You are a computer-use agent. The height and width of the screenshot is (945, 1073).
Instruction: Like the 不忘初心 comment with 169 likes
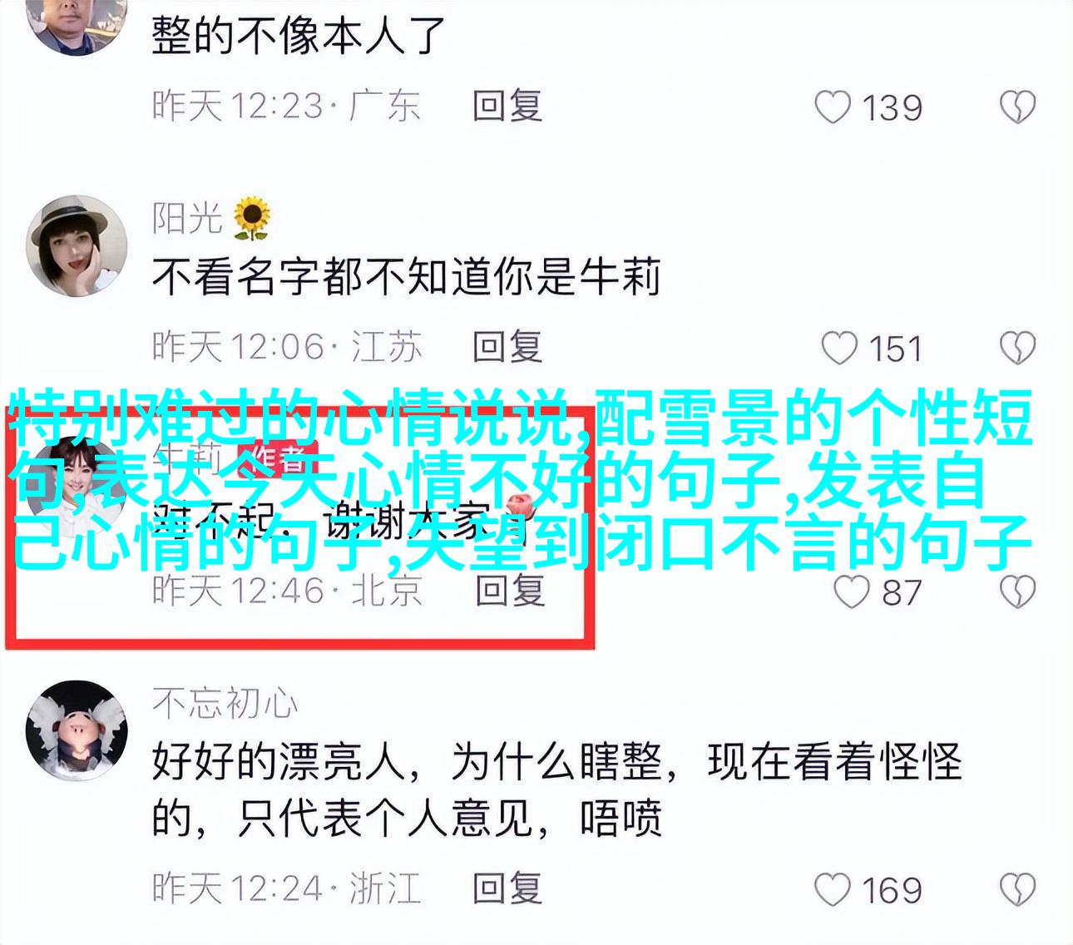pos(833,890)
